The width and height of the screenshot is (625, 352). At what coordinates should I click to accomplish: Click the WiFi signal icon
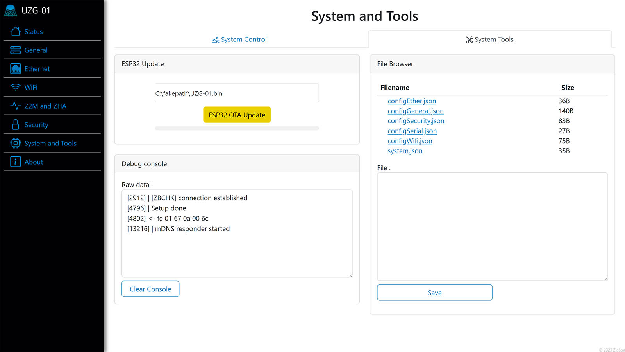[x=16, y=87]
